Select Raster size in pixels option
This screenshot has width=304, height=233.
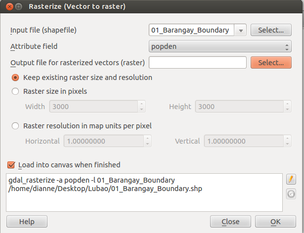15,91
